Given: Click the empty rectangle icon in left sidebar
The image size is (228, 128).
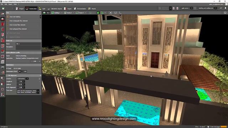Looking at the screenshot, I should pyautogui.click(x=2, y=89).
